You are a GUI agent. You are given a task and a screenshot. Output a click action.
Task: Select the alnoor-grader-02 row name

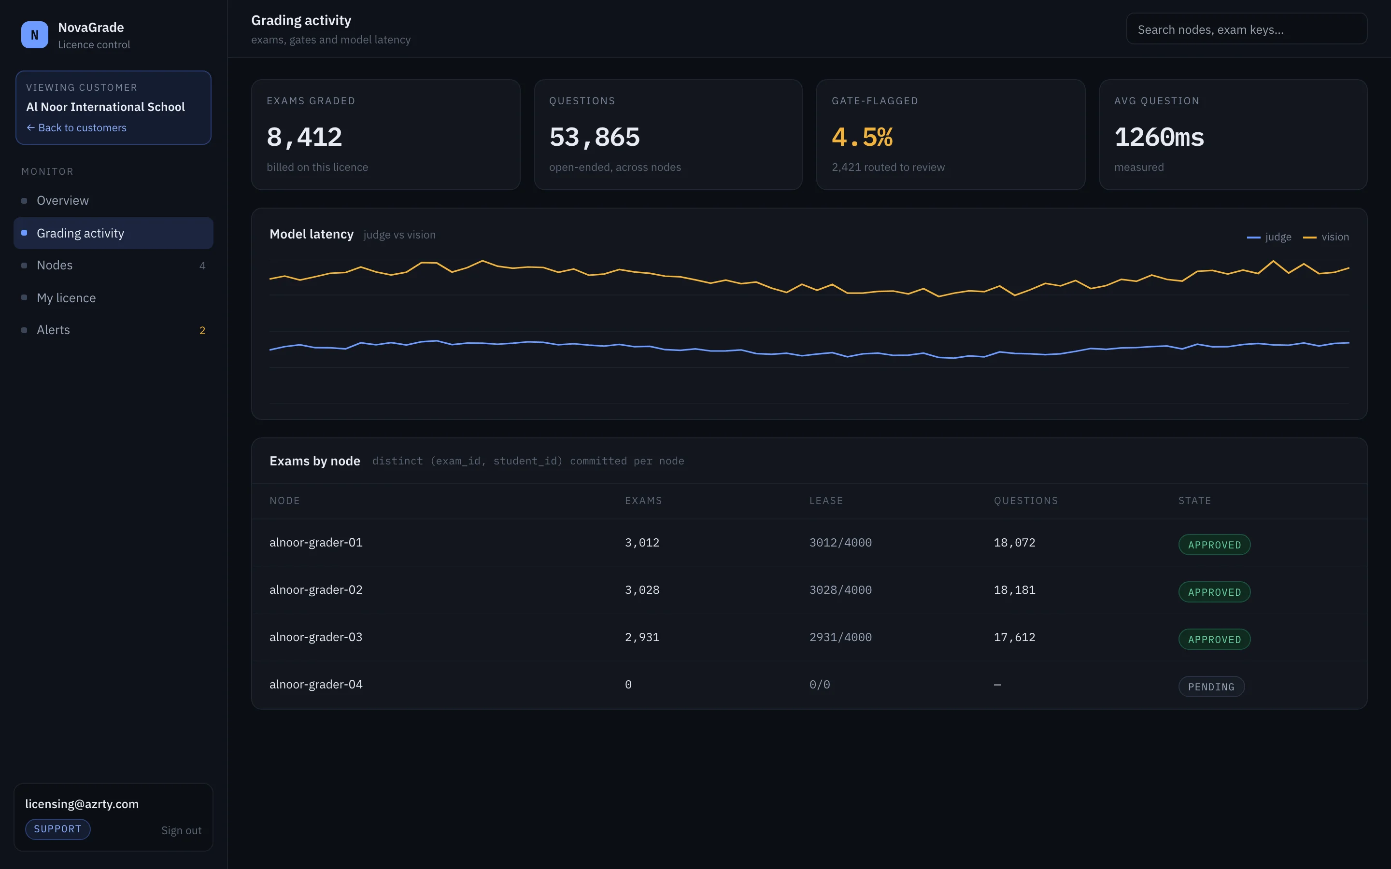point(316,589)
